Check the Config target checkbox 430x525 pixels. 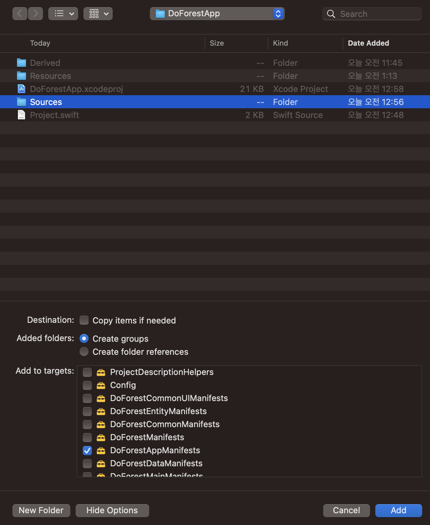tap(87, 385)
